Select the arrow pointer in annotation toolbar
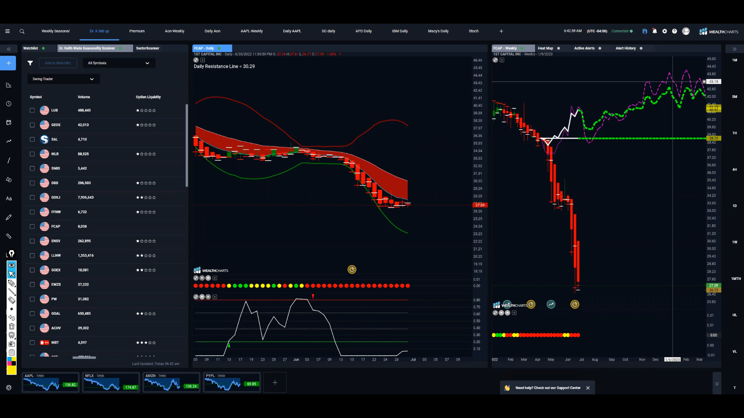 [x=12, y=274]
